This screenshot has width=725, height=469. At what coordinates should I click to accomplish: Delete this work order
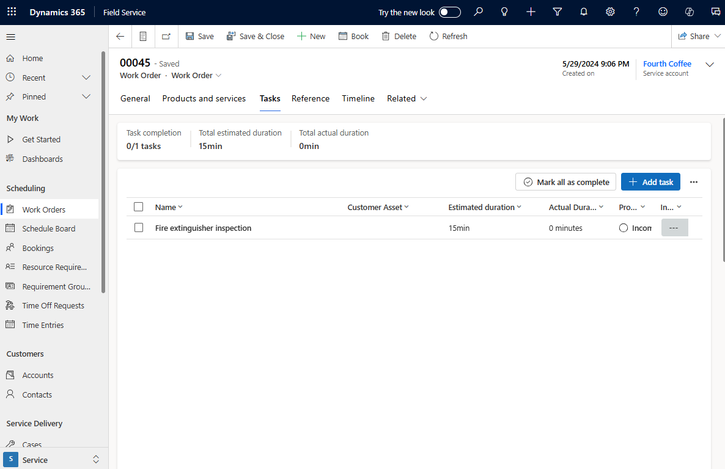pyautogui.click(x=399, y=37)
